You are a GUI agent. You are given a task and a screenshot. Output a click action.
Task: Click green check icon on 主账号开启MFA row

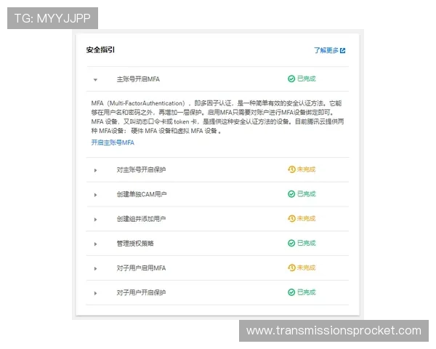(x=291, y=79)
